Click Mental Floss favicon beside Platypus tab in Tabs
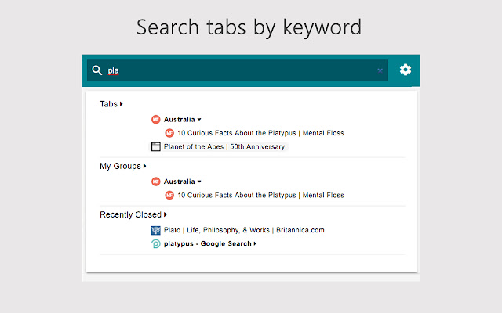Image resolution: width=502 pixels, height=313 pixels. 169,133
